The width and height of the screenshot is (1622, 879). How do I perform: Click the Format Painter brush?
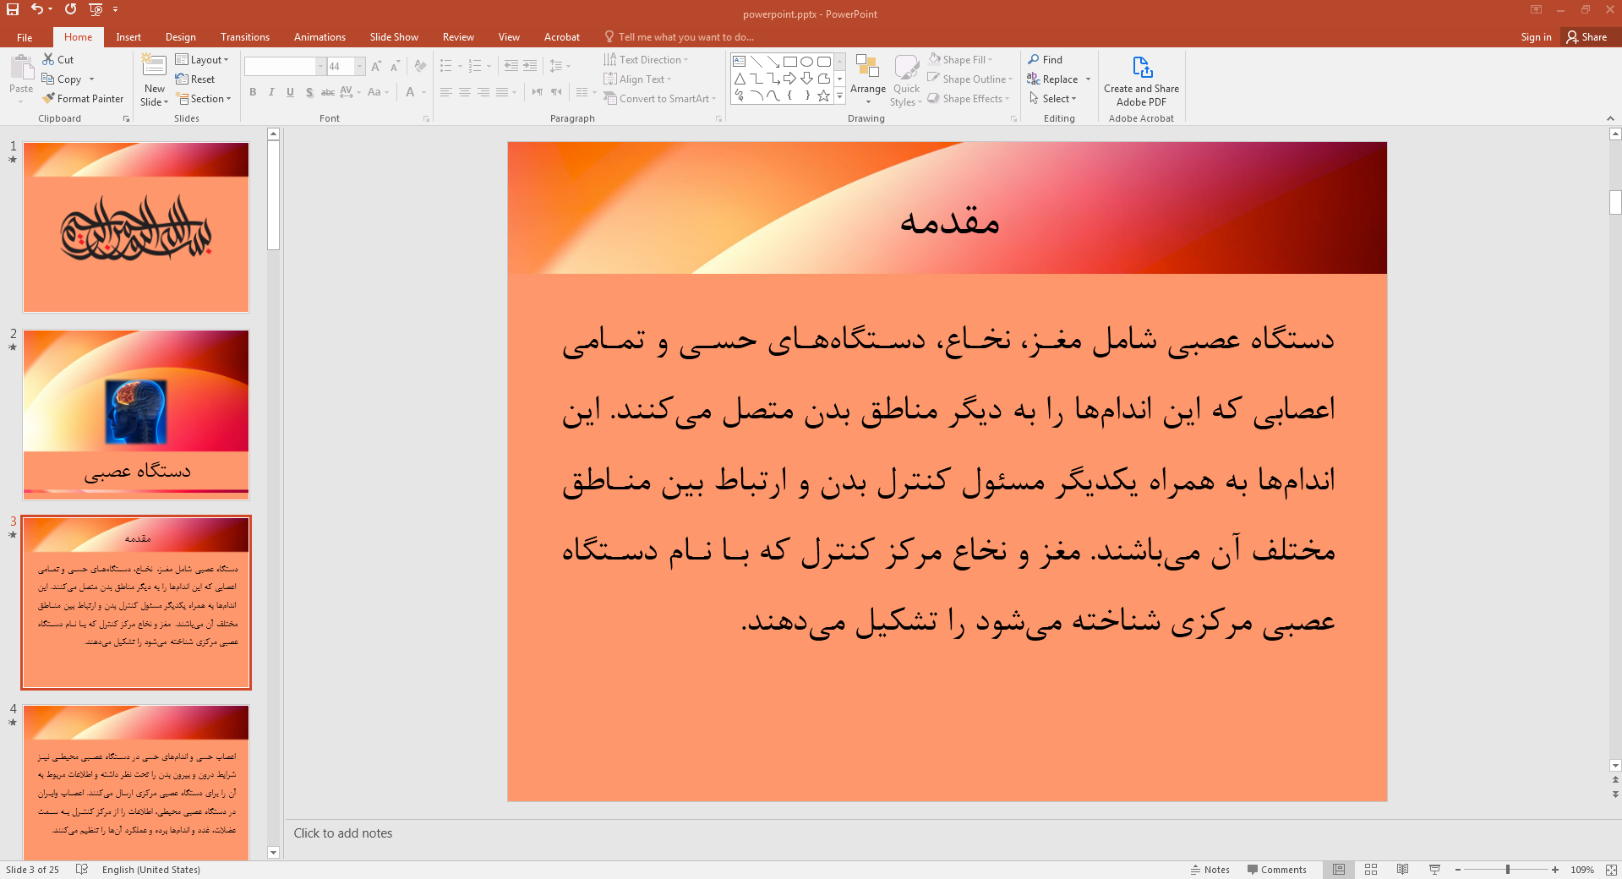pyautogui.click(x=83, y=99)
